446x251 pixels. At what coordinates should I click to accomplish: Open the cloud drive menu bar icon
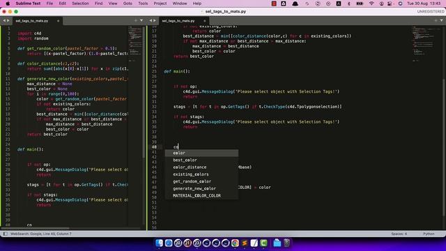(284, 3)
